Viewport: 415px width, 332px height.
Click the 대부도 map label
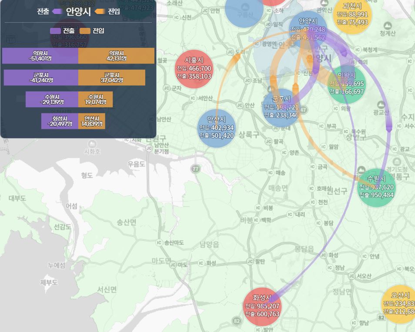[17, 198]
